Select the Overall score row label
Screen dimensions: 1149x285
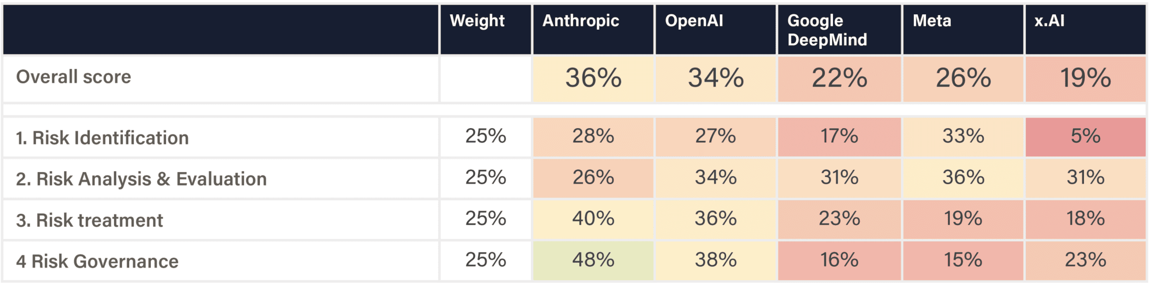pyautogui.click(x=73, y=77)
